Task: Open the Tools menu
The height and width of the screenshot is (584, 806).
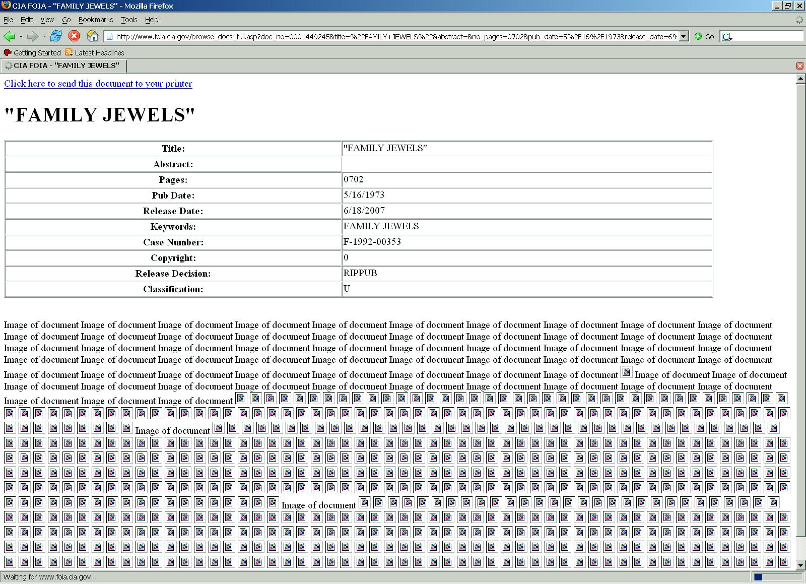Action: pos(128,20)
